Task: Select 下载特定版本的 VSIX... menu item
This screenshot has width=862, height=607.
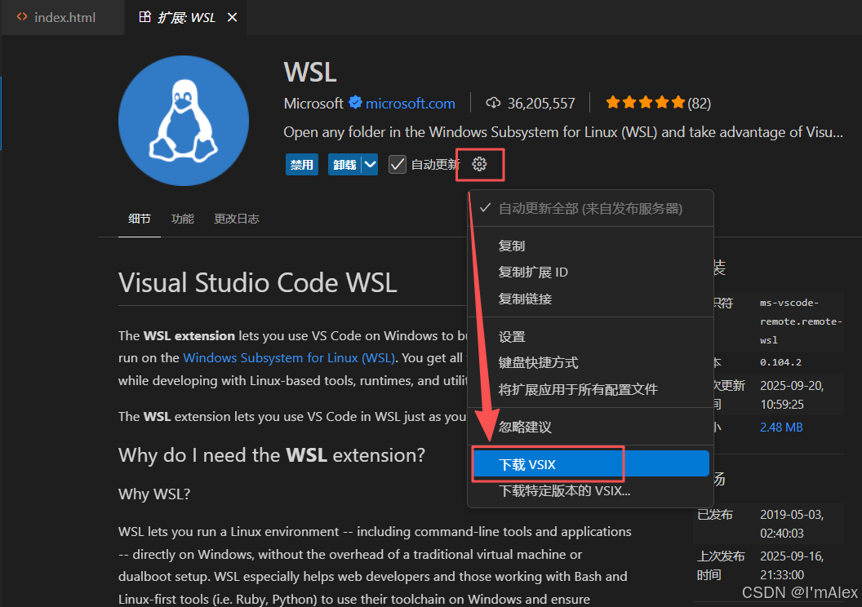Action: (x=590, y=490)
